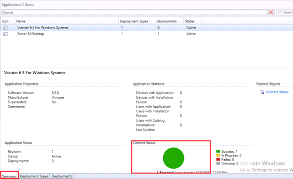Switch to the Deployment Types tab
Image resolution: width=293 pixels, height=179 pixels.
(34, 176)
